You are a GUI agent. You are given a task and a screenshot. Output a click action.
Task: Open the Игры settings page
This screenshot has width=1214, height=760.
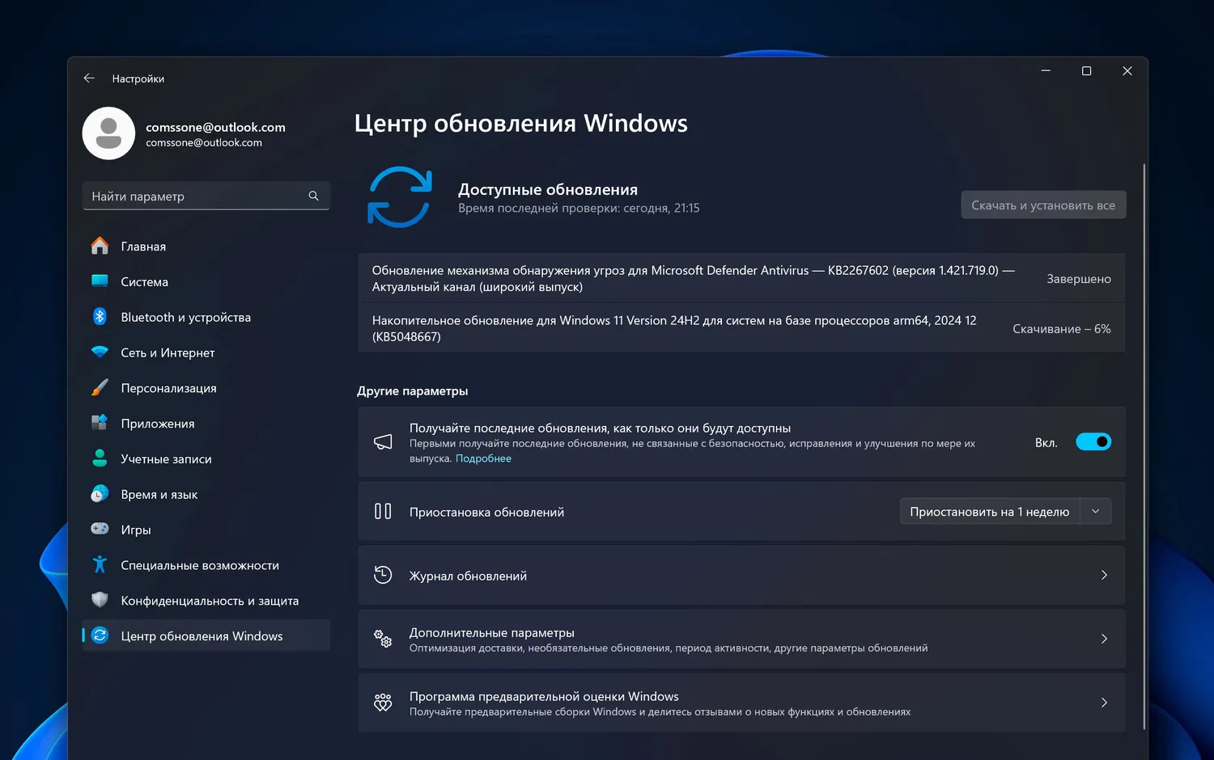click(206, 530)
